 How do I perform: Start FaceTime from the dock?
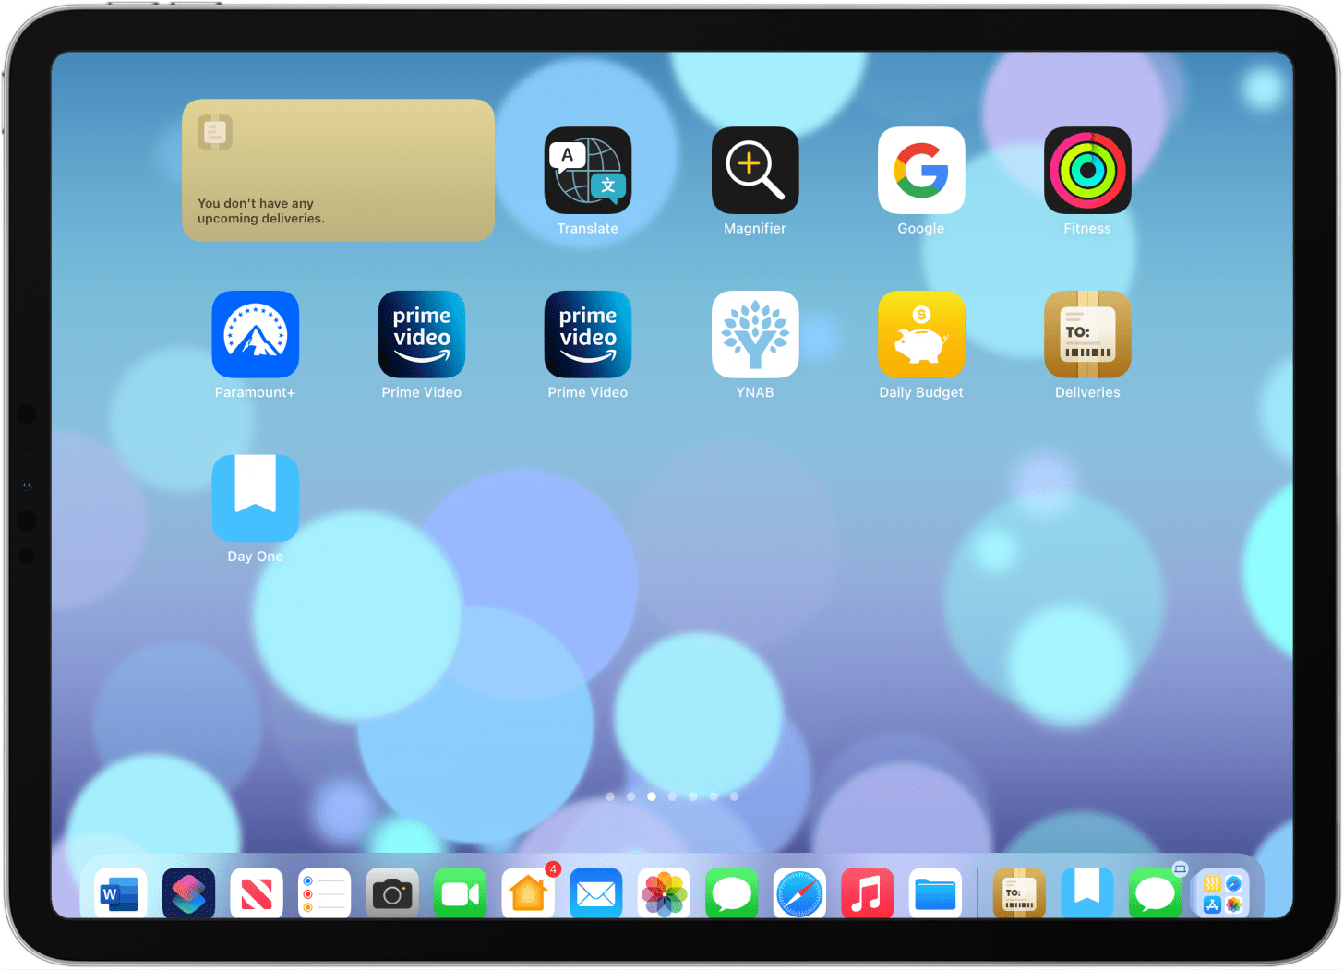(x=460, y=893)
